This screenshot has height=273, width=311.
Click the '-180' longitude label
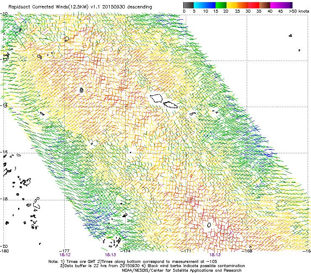(x=5, y=251)
